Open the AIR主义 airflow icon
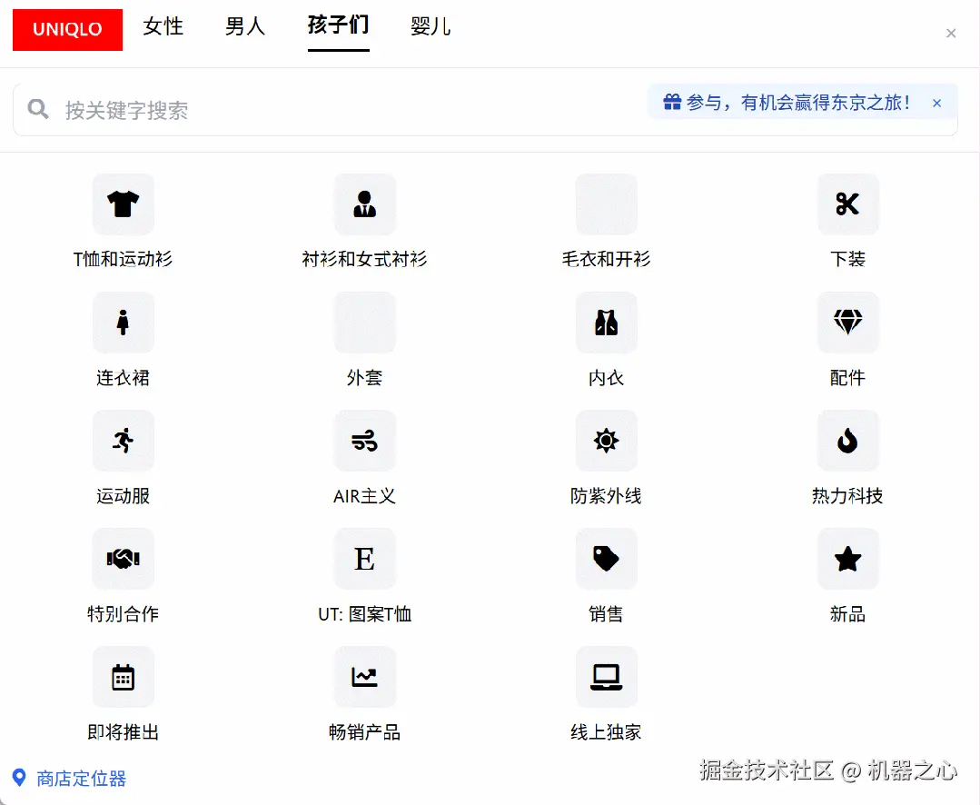 click(364, 441)
